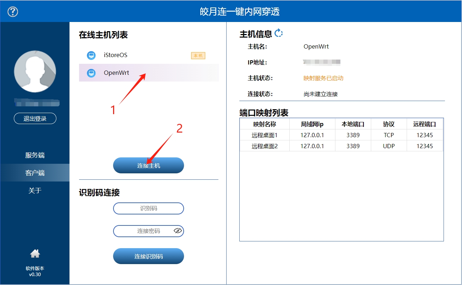Open help via the question mark icon
The image size is (462, 285).
12,11
